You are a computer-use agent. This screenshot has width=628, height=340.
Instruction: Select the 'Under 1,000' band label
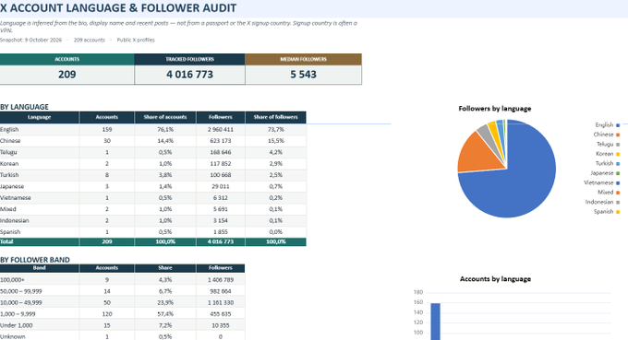click(17, 325)
